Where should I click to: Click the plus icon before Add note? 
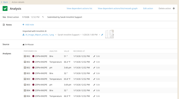[x=23, y=25]
